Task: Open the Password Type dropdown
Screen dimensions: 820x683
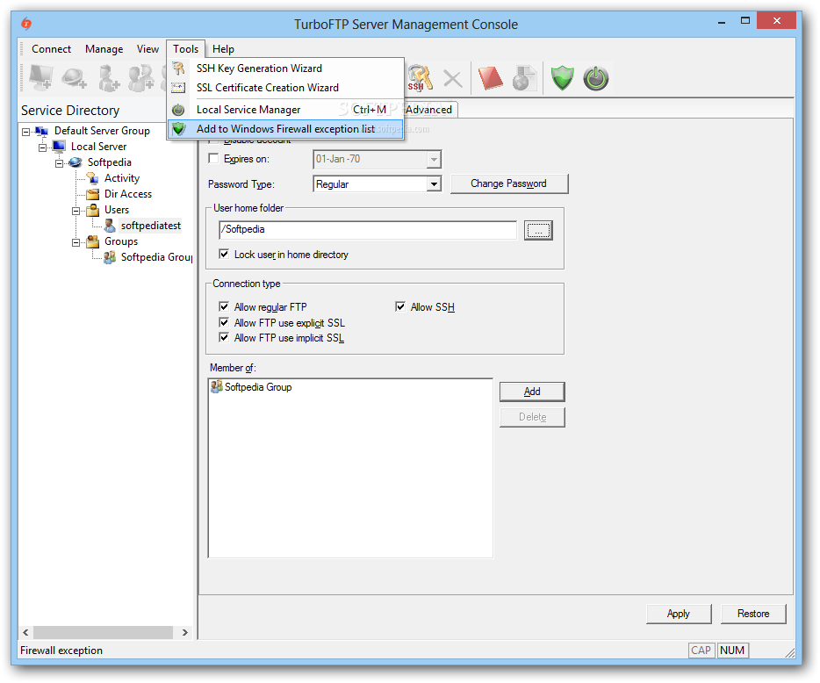Action: click(x=434, y=184)
